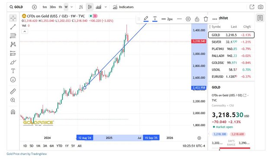Set range to 5Y
Viewport: 277px width, 159px height.
(73, 146)
